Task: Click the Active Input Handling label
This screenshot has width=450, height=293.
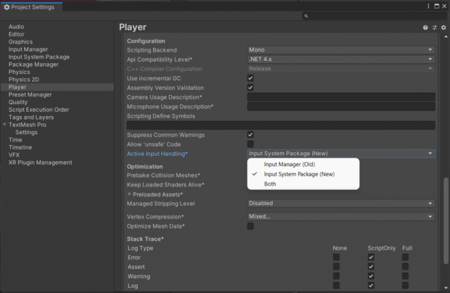Action: pyautogui.click(x=157, y=154)
